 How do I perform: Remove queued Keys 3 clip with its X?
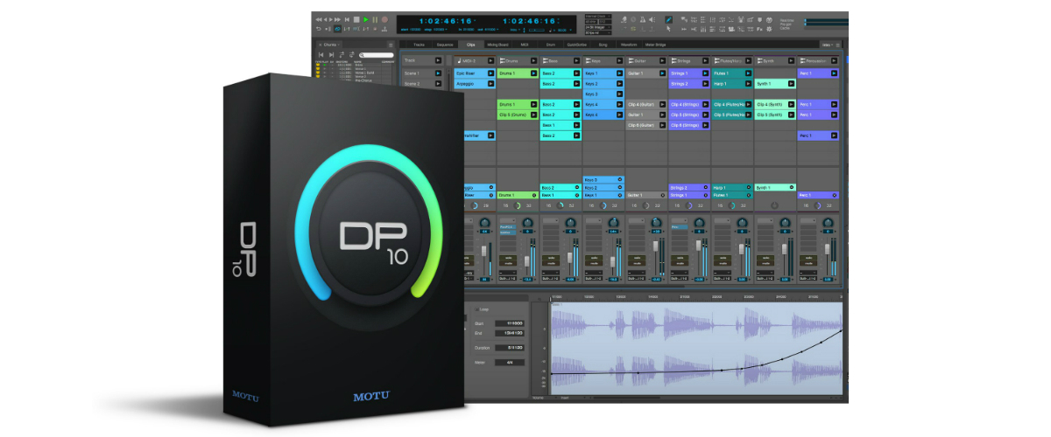[x=619, y=179]
